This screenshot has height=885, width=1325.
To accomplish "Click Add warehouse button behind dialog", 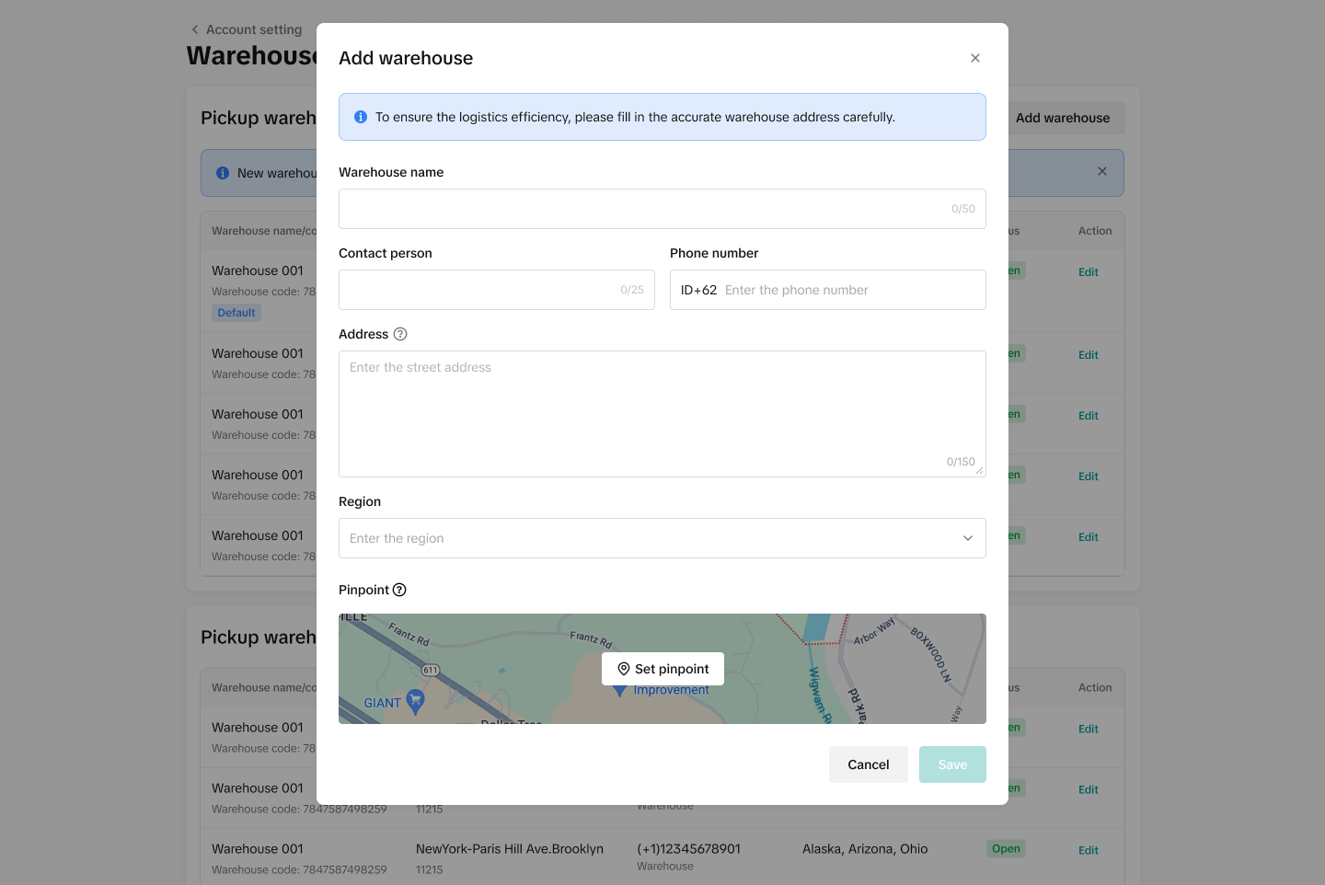I will [x=1065, y=118].
